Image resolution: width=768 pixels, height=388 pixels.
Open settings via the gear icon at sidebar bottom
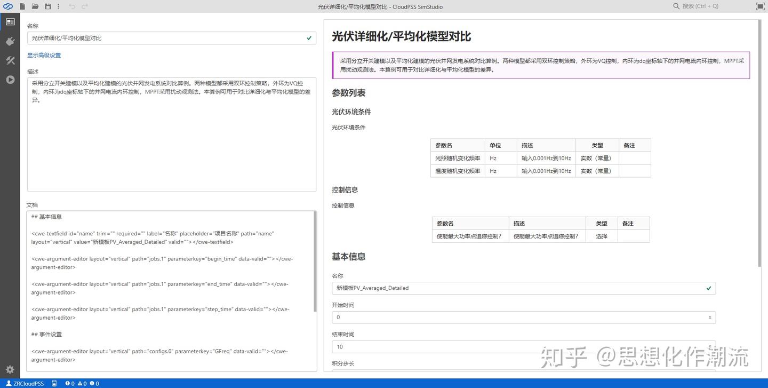(10, 368)
